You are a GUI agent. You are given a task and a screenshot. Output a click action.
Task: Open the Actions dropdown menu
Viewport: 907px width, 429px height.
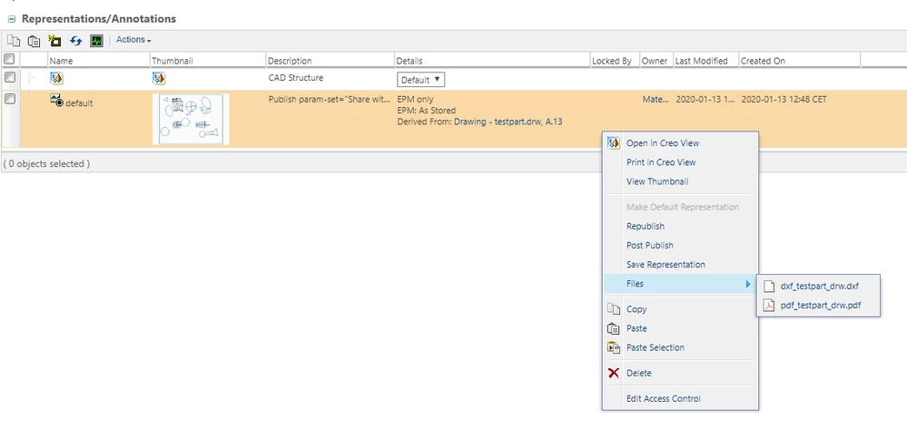pyautogui.click(x=133, y=40)
